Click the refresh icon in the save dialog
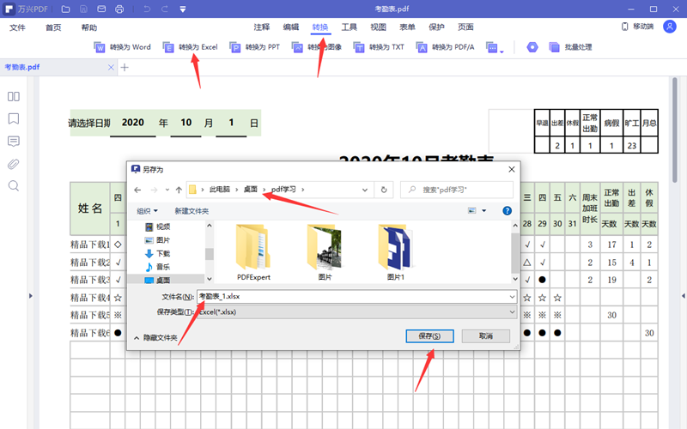This screenshot has height=429, width=687. coord(384,189)
